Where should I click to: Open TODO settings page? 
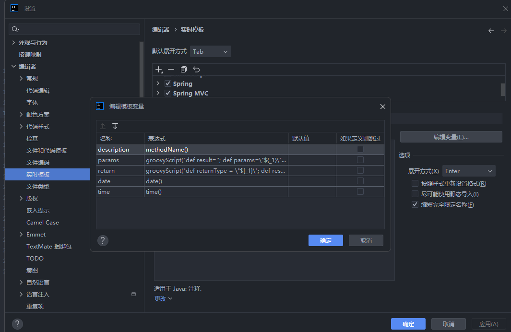pos(35,259)
